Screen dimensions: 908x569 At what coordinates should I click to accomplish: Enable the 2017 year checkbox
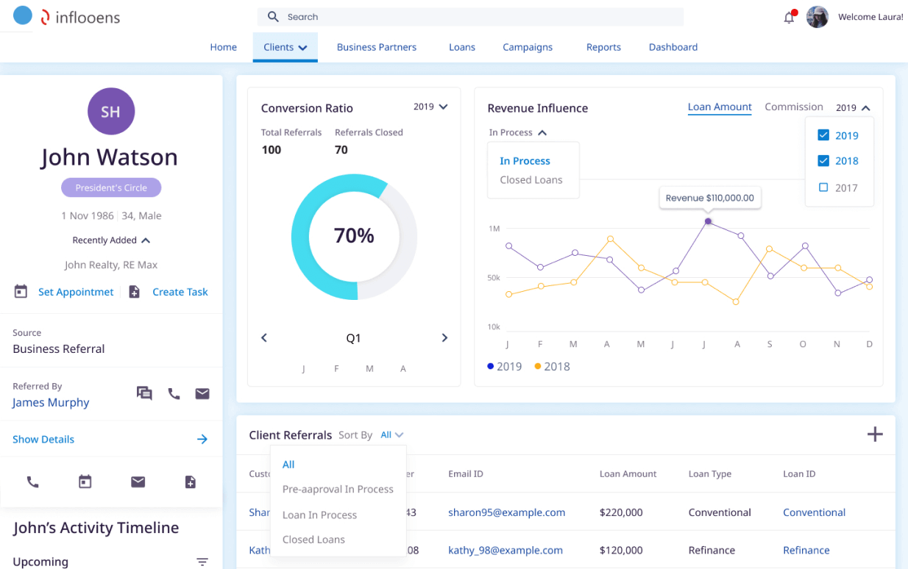tap(825, 187)
